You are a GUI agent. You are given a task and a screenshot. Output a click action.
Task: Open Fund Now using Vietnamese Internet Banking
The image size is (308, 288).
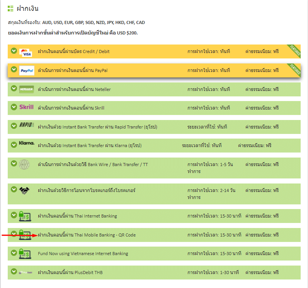83,254
